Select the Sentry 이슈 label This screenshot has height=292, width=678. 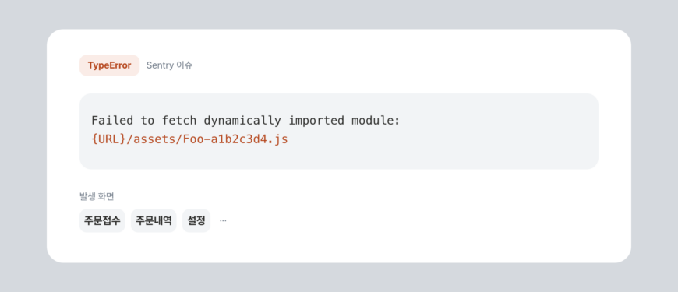(170, 65)
